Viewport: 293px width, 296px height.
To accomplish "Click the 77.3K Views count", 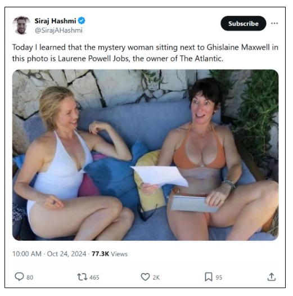I will (x=110, y=254).
